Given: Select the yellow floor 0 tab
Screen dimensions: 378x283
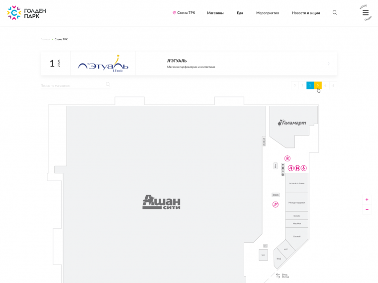Looking at the screenshot, I should 318,85.
